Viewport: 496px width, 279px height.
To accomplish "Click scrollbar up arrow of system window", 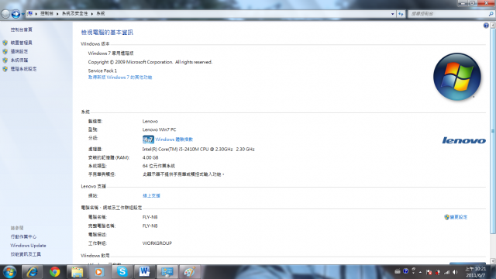I will click(x=493, y=26).
